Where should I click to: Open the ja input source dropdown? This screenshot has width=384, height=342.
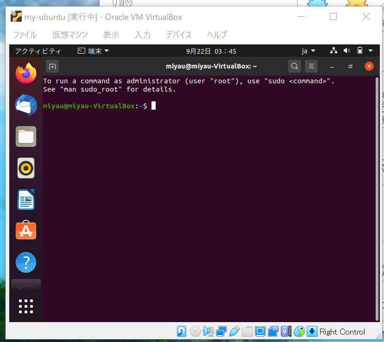[308, 51]
